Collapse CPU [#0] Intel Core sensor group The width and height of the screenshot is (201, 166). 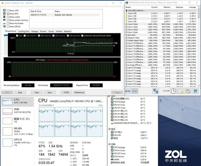[127, 10]
